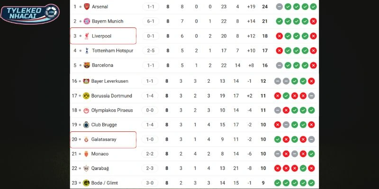
Task: Click the Borussia Dortmund crest icon
Action: pos(86,96)
